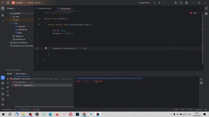The width and height of the screenshot is (209, 117).
Task: Switch to the Build tab
Action: pyautogui.click(x=9, y=74)
